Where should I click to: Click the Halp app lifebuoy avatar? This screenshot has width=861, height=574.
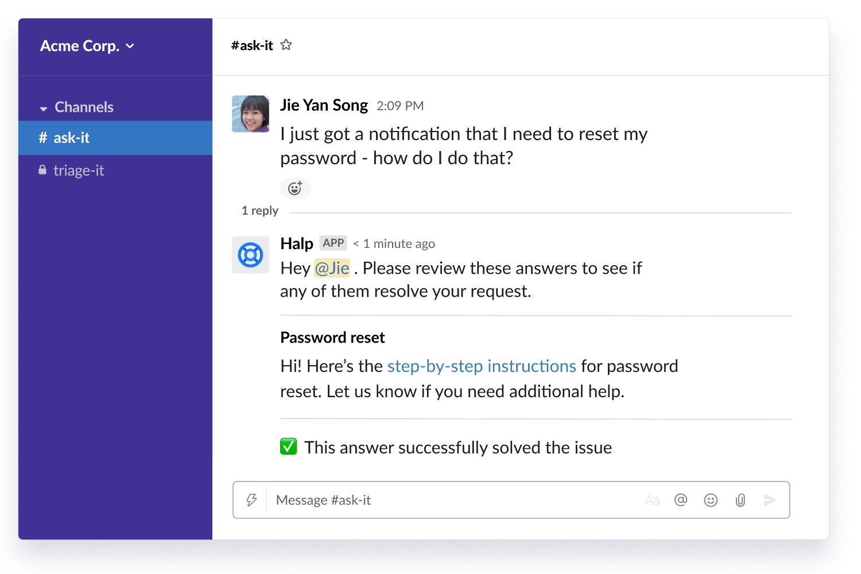250,255
